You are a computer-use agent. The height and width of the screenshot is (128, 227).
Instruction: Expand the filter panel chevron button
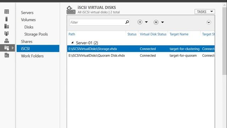[209, 22]
